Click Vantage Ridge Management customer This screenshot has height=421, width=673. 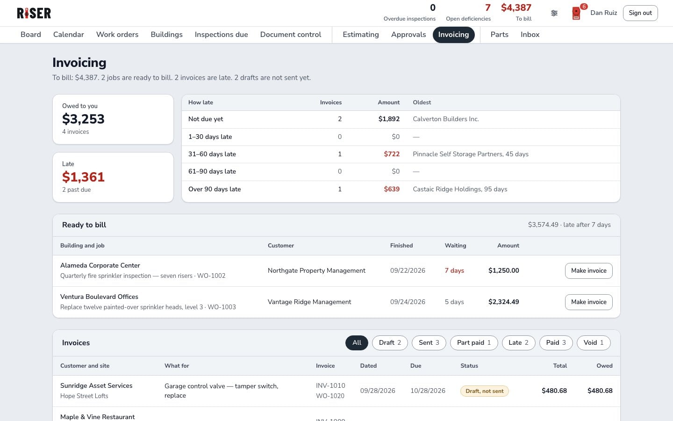coord(309,302)
